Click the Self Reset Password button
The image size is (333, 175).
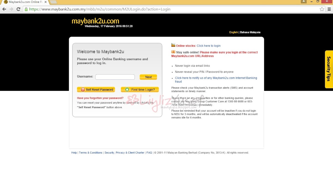97,89
